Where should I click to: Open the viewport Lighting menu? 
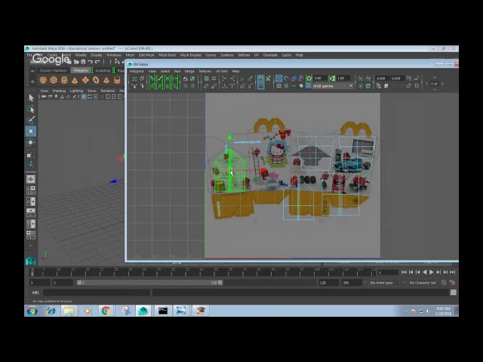[76, 90]
